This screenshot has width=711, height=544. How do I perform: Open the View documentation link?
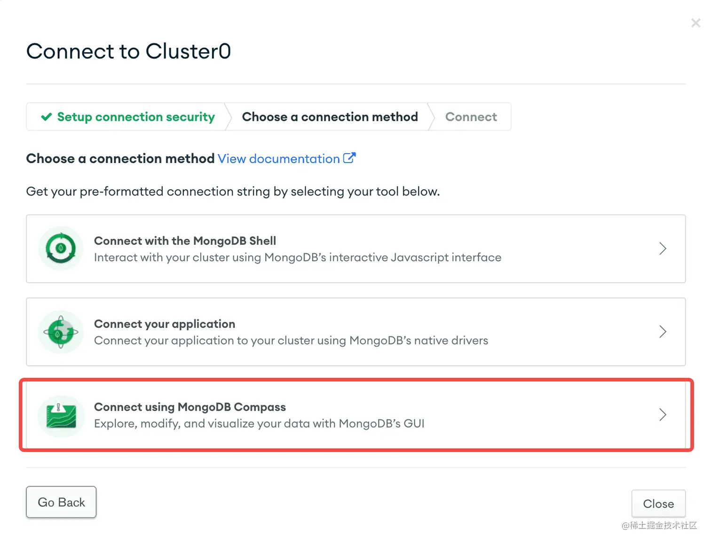(x=278, y=158)
